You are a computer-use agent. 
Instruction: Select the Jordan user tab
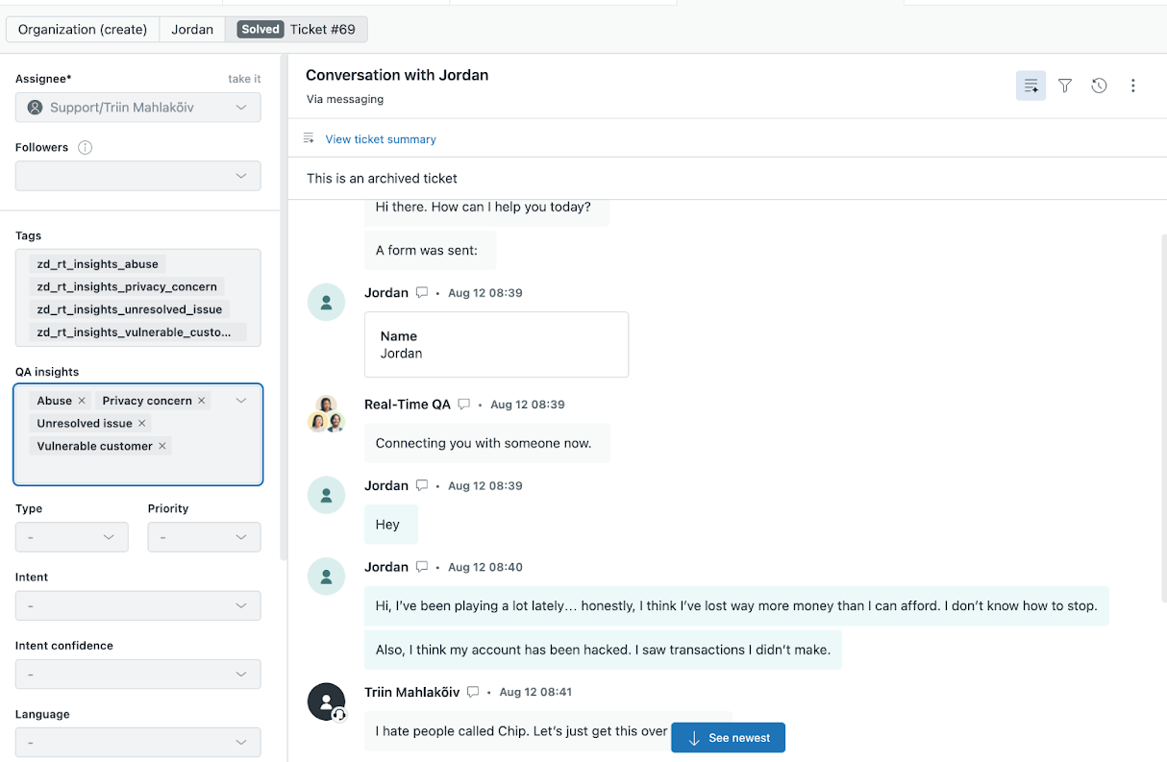192,29
